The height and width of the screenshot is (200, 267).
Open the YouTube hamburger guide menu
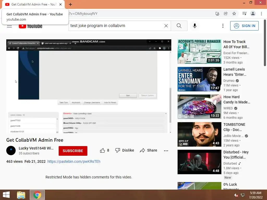9,26
